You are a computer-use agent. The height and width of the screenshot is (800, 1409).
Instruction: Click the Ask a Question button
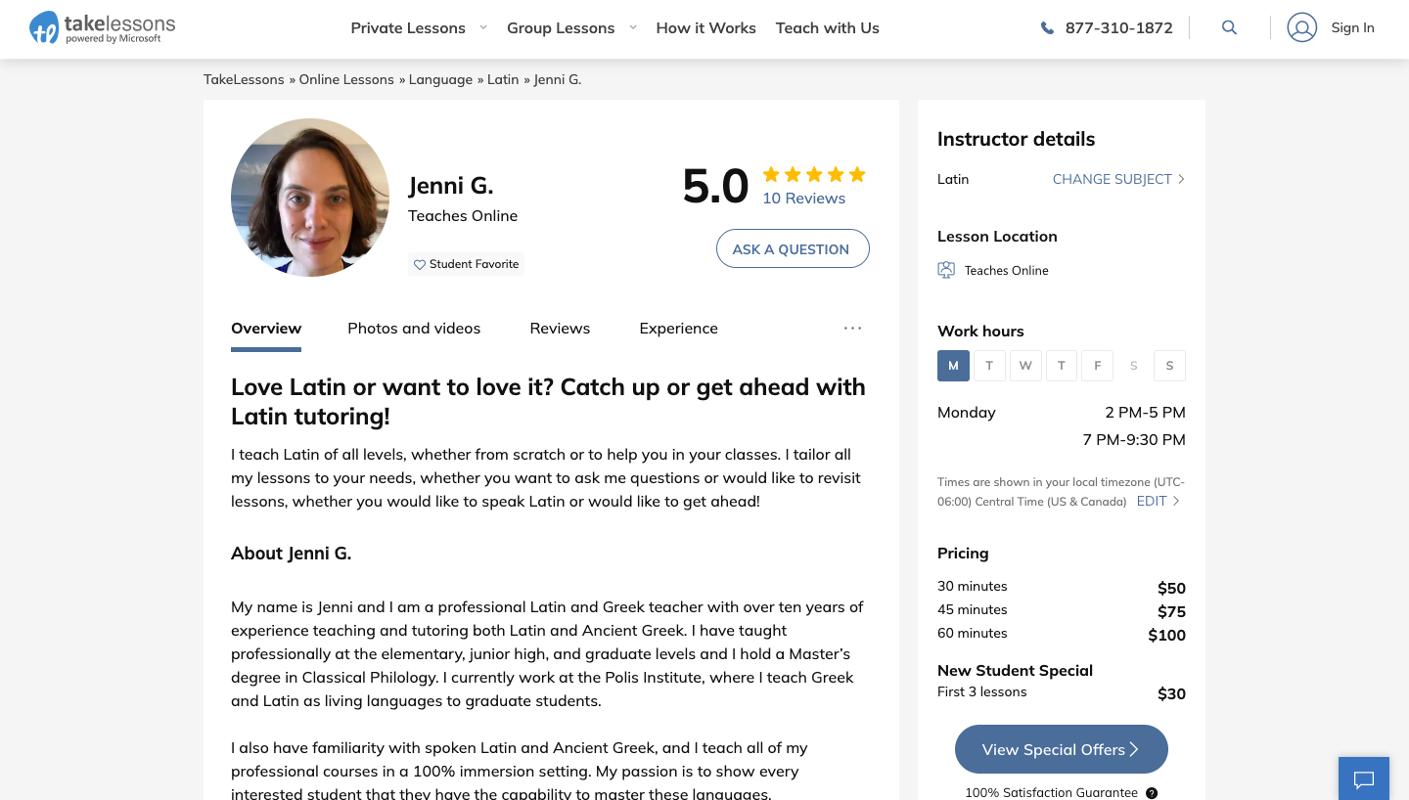pyautogui.click(x=792, y=248)
